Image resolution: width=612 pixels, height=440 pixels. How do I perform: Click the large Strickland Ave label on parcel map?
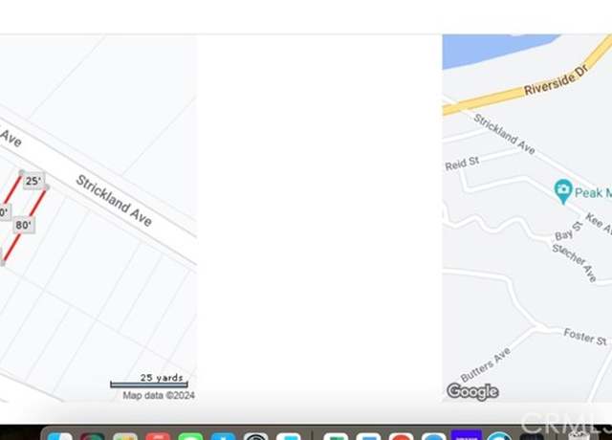pos(114,200)
